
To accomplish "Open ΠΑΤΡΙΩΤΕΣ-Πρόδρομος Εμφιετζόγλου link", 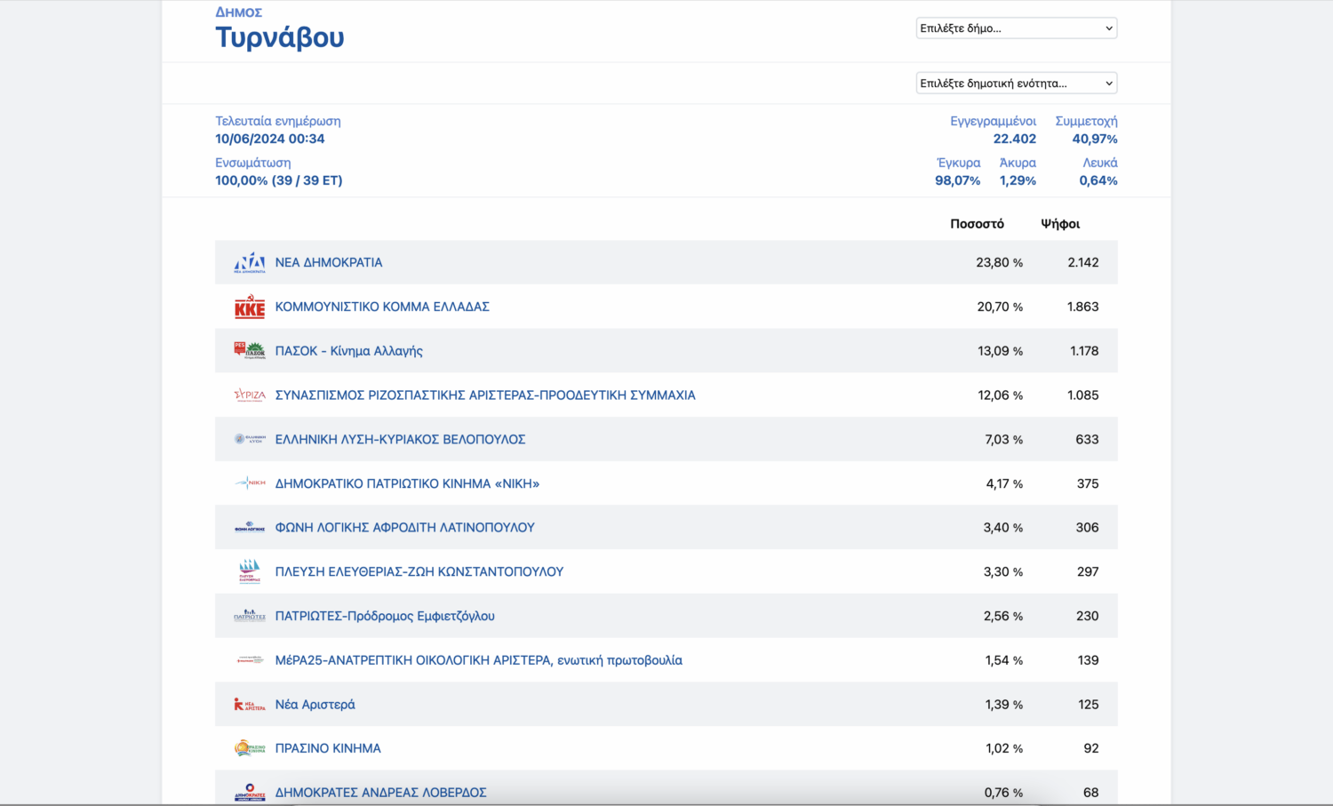I will (385, 616).
